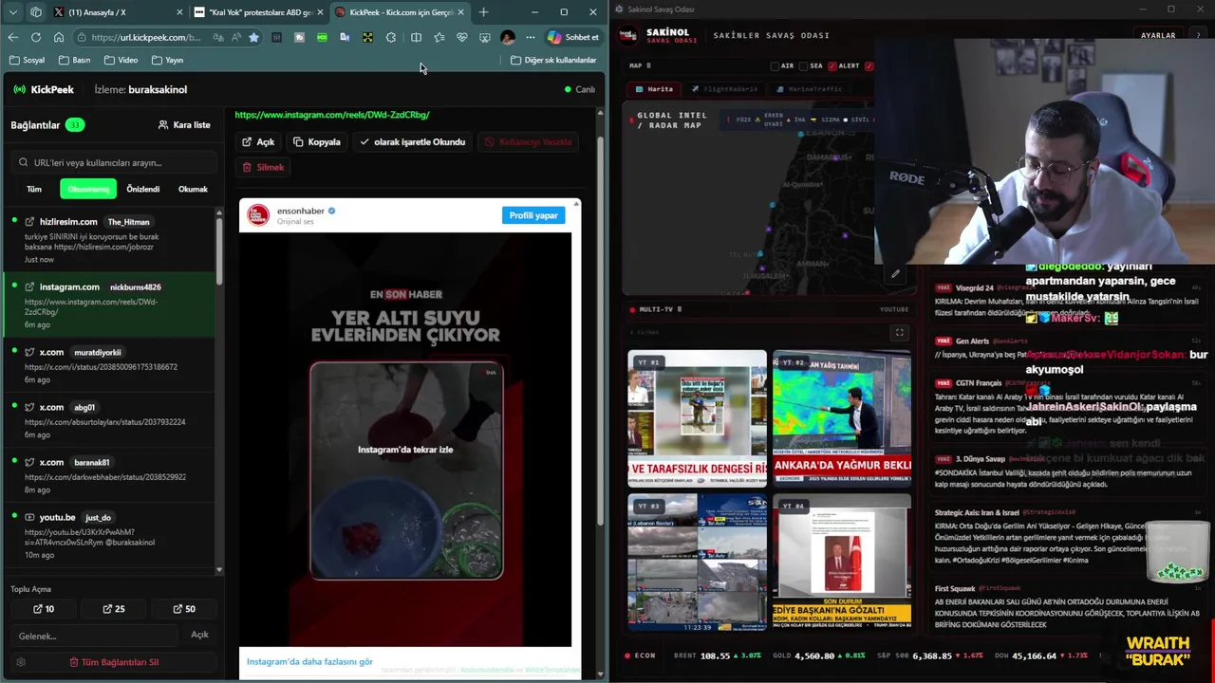Image resolution: width=1215 pixels, height=683 pixels.
Task: Click the instagram reels URL link
Action: click(332, 115)
